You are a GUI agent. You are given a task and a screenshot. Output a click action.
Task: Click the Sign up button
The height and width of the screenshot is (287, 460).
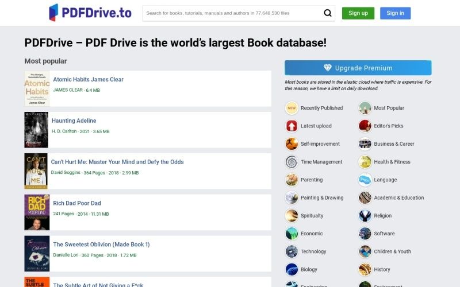point(358,13)
